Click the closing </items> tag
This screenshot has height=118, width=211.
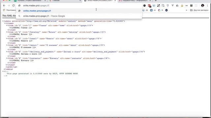10,65
